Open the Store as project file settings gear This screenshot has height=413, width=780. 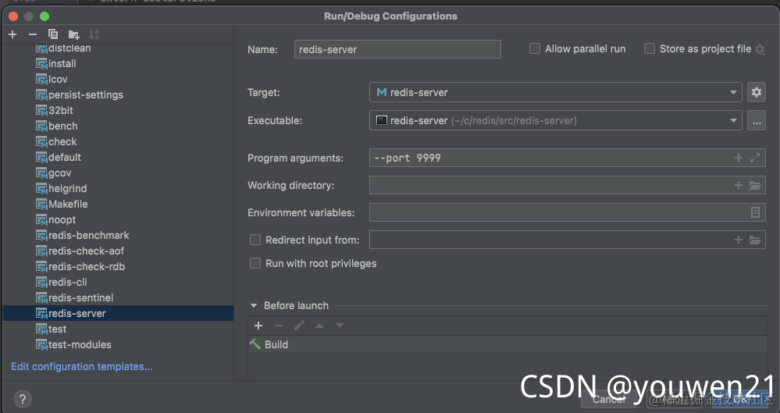[x=760, y=49]
